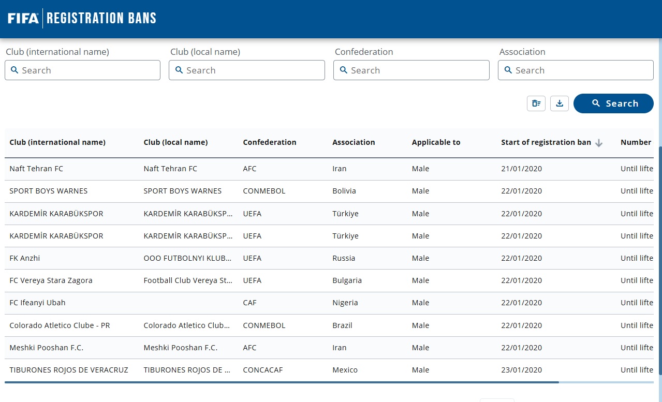662x402 pixels.
Task: Focus the Club (international name) search field
Action: tap(83, 70)
